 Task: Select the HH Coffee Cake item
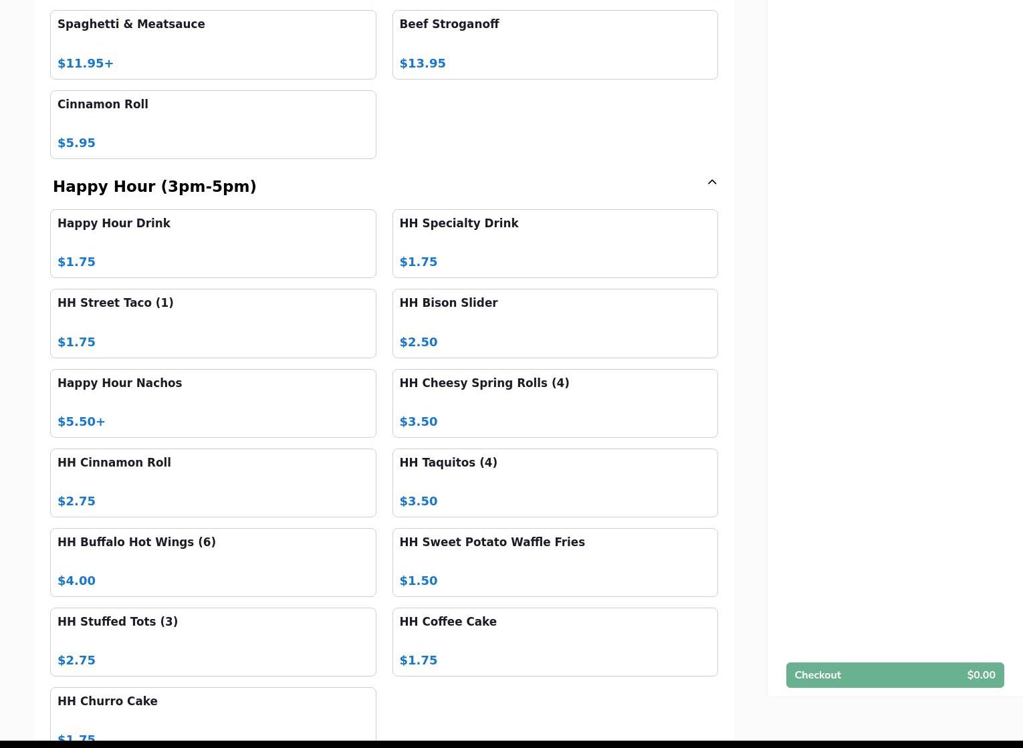pyautogui.click(x=554, y=642)
